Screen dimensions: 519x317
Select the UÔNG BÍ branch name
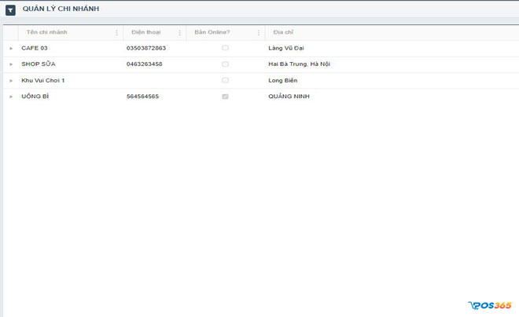coord(35,96)
